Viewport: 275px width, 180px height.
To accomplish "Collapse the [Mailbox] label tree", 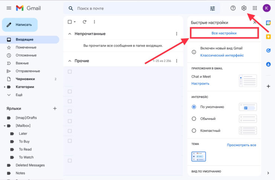I will pos(4,126).
